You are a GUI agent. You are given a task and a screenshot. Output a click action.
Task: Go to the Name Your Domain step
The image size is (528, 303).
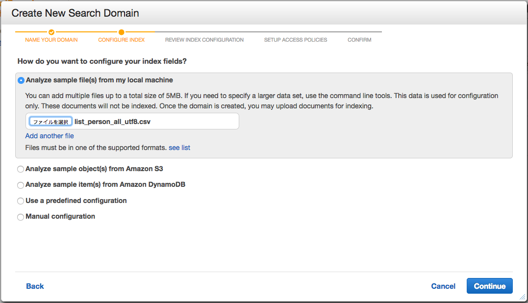(x=51, y=40)
